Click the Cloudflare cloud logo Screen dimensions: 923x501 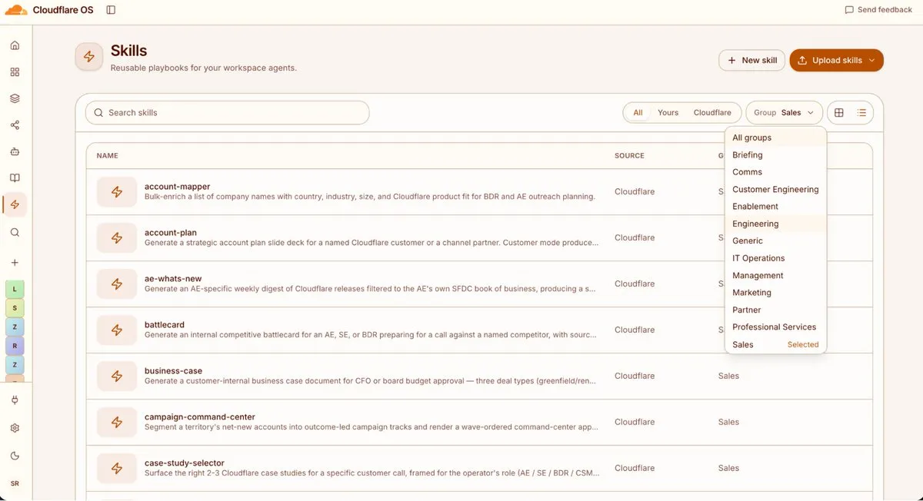[x=15, y=10]
